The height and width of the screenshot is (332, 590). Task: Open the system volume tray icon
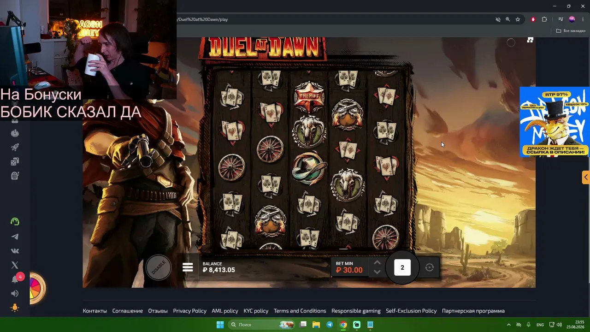(559, 325)
